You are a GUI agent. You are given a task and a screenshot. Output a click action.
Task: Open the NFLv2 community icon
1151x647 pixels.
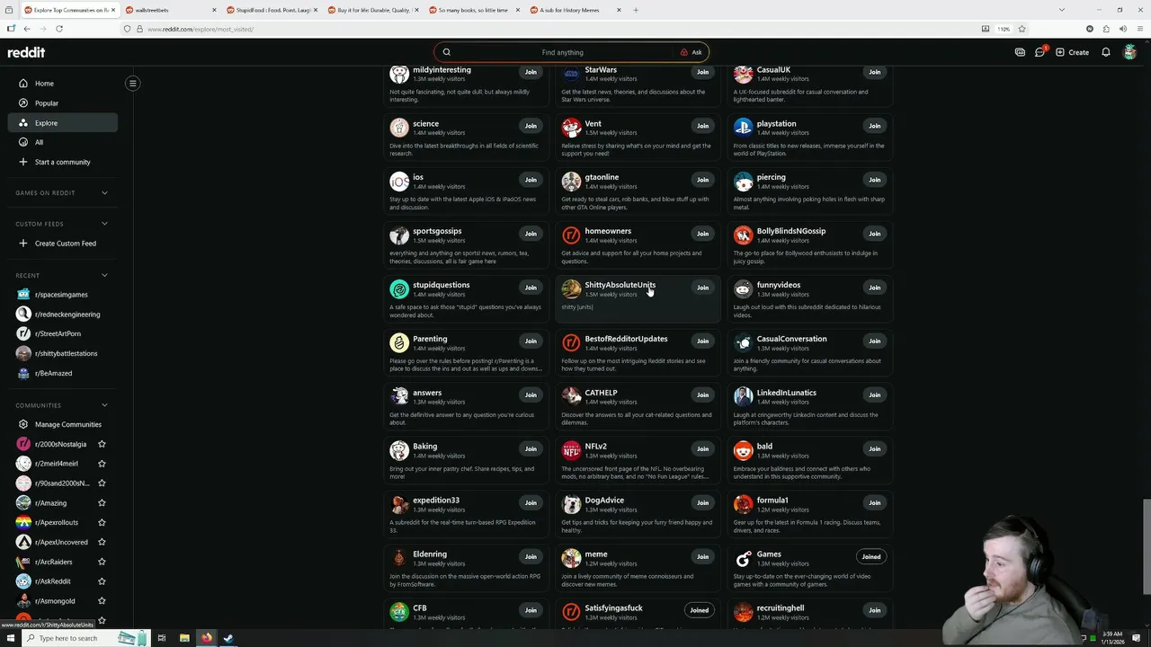571,450
